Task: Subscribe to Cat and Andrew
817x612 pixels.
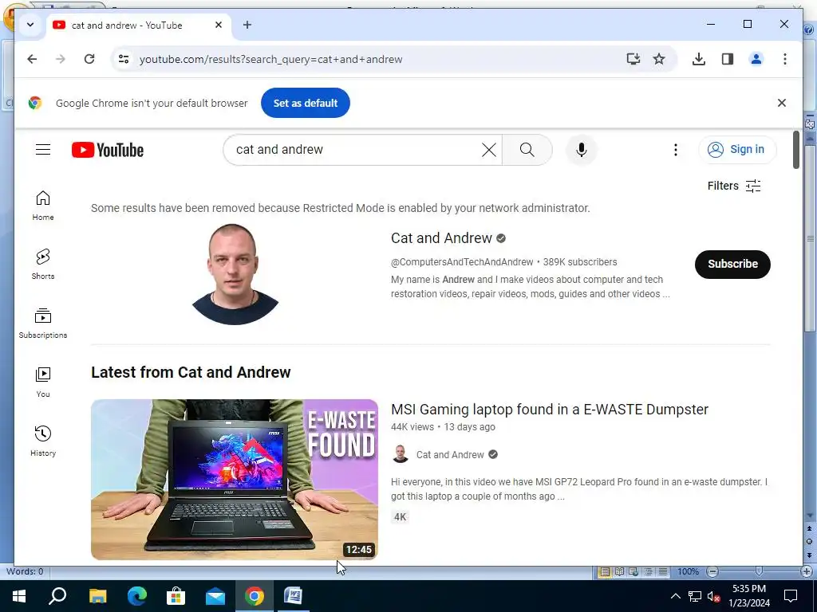Action: pyautogui.click(x=732, y=264)
